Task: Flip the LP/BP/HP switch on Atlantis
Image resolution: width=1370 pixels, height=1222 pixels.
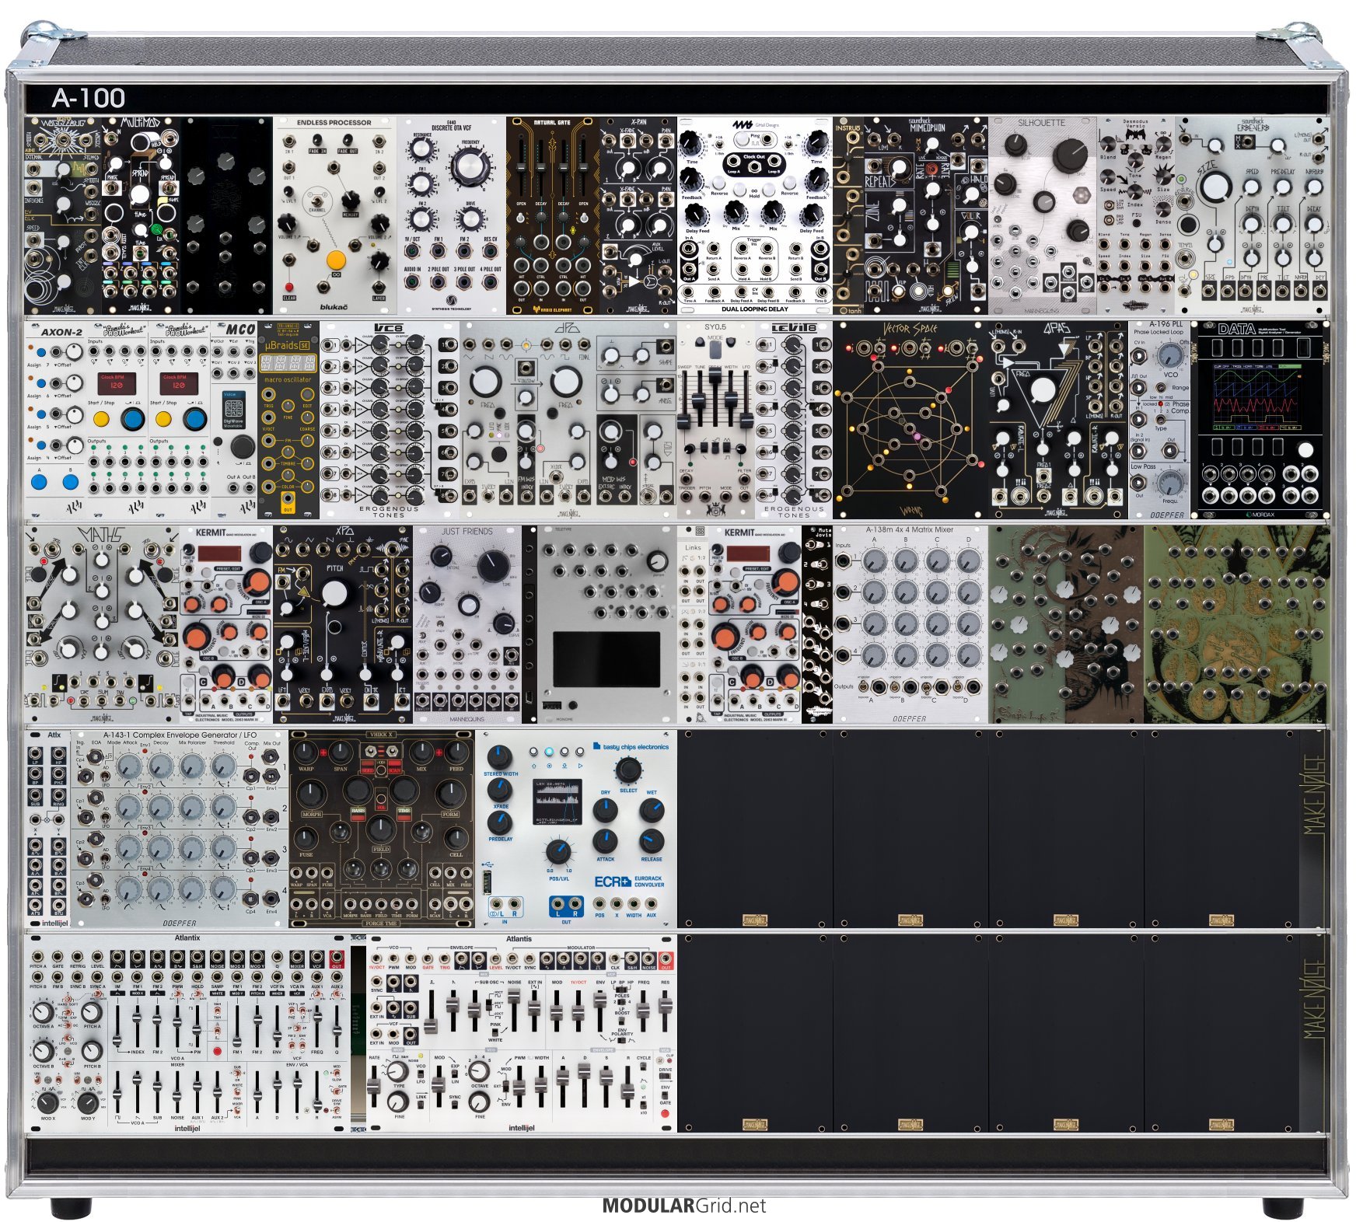Action: 621,989
